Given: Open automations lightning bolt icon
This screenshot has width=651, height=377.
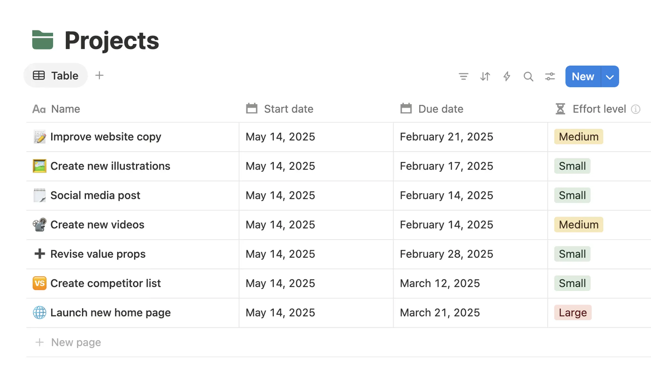Looking at the screenshot, I should pos(507,76).
